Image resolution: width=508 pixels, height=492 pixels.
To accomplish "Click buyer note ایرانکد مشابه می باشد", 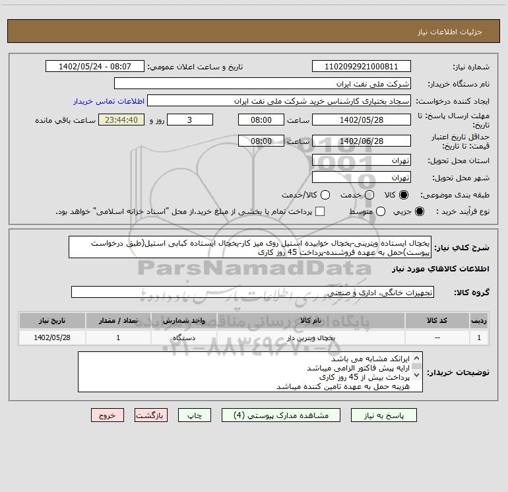I will click(370, 359).
